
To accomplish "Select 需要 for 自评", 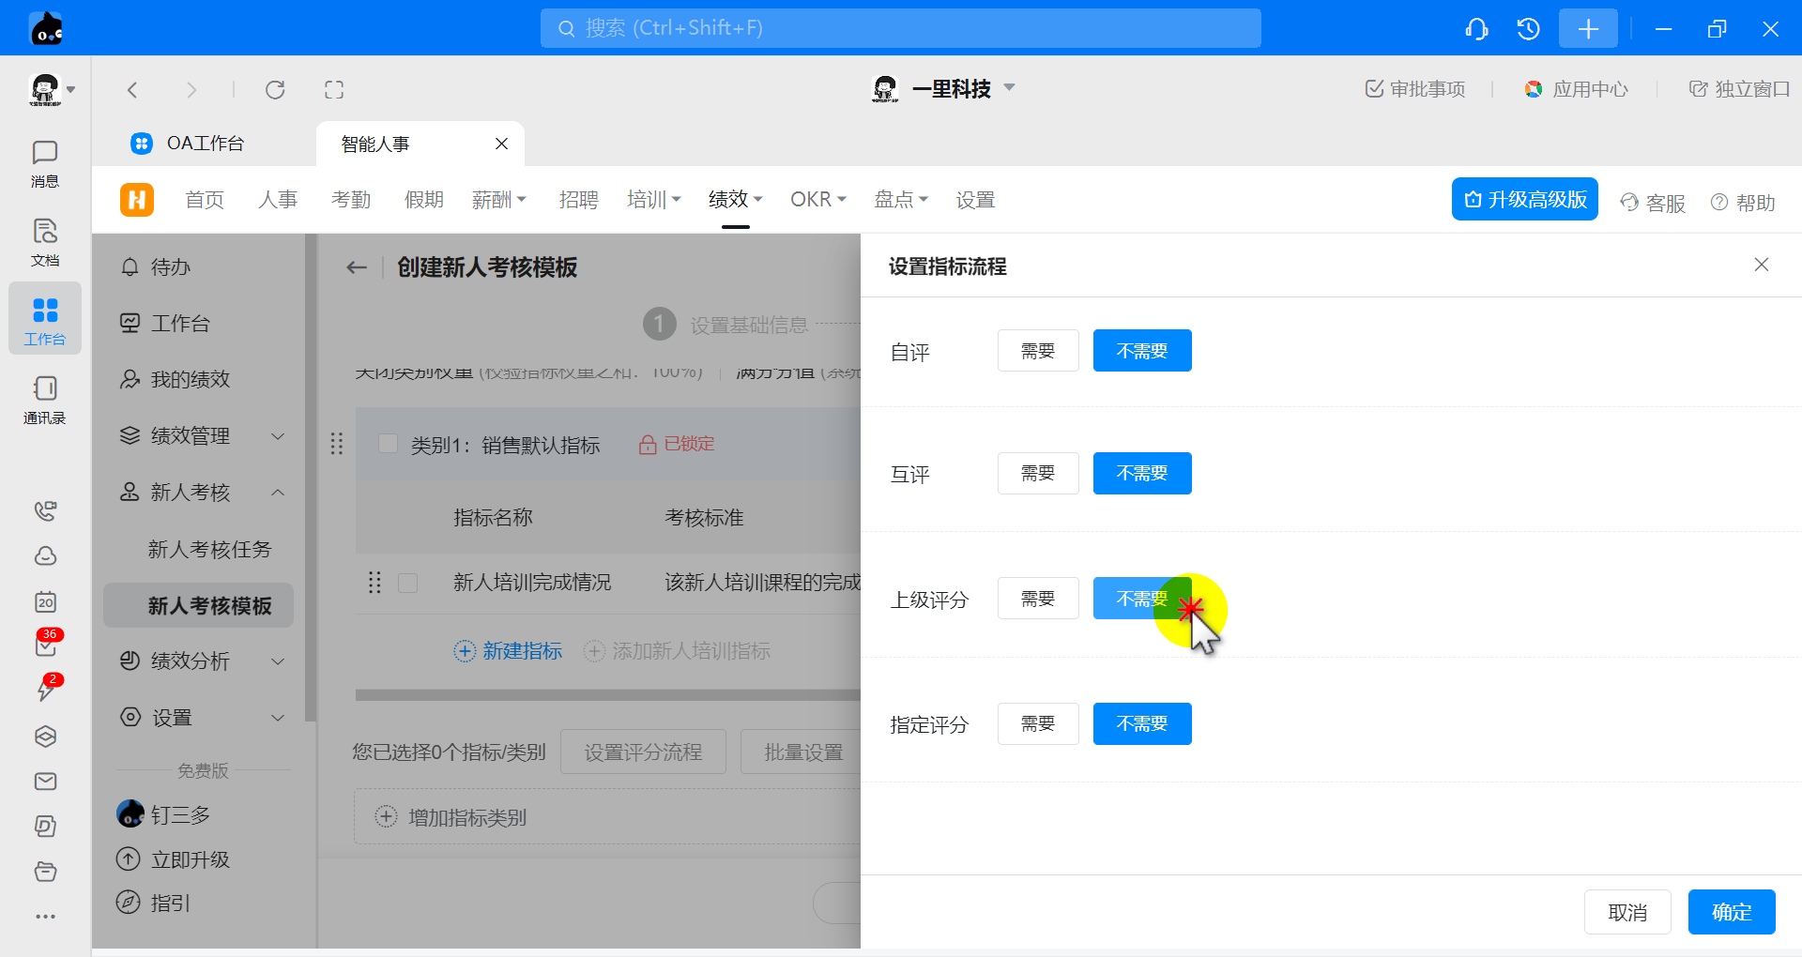I will [1037, 351].
